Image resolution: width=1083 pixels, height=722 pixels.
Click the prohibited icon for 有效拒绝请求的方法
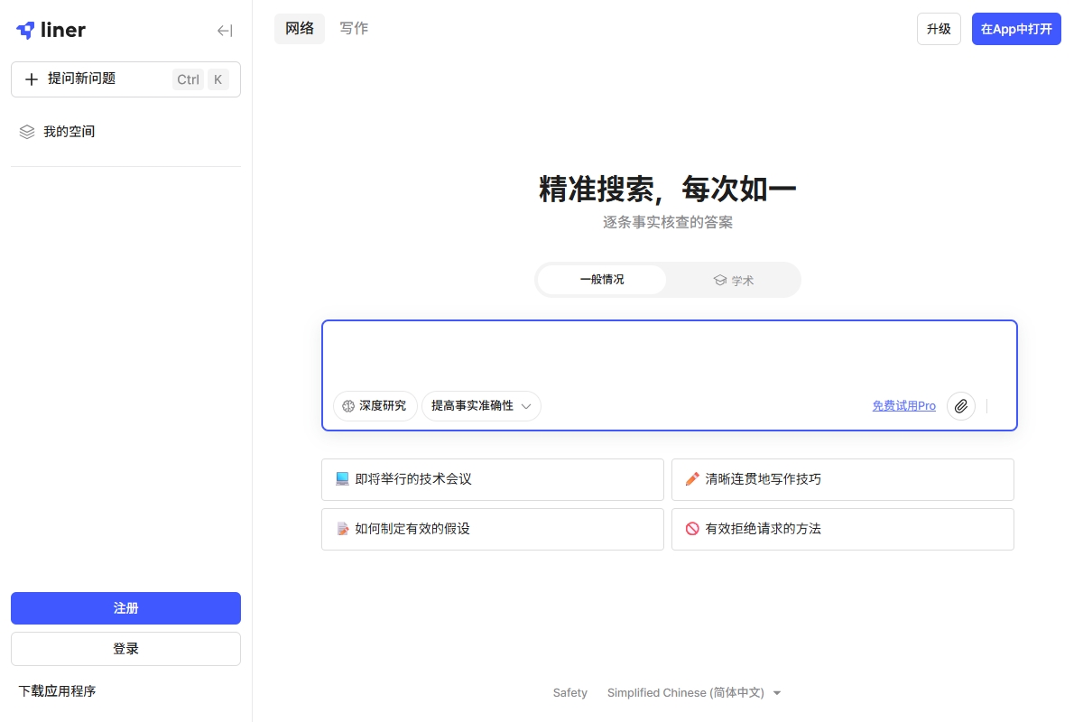pos(692,529)
